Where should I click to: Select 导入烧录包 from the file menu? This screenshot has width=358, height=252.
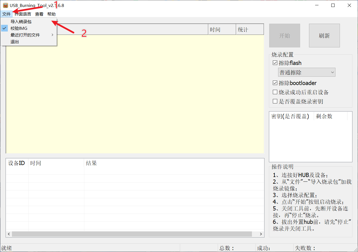pyautogui.click(x=29, y=21)
